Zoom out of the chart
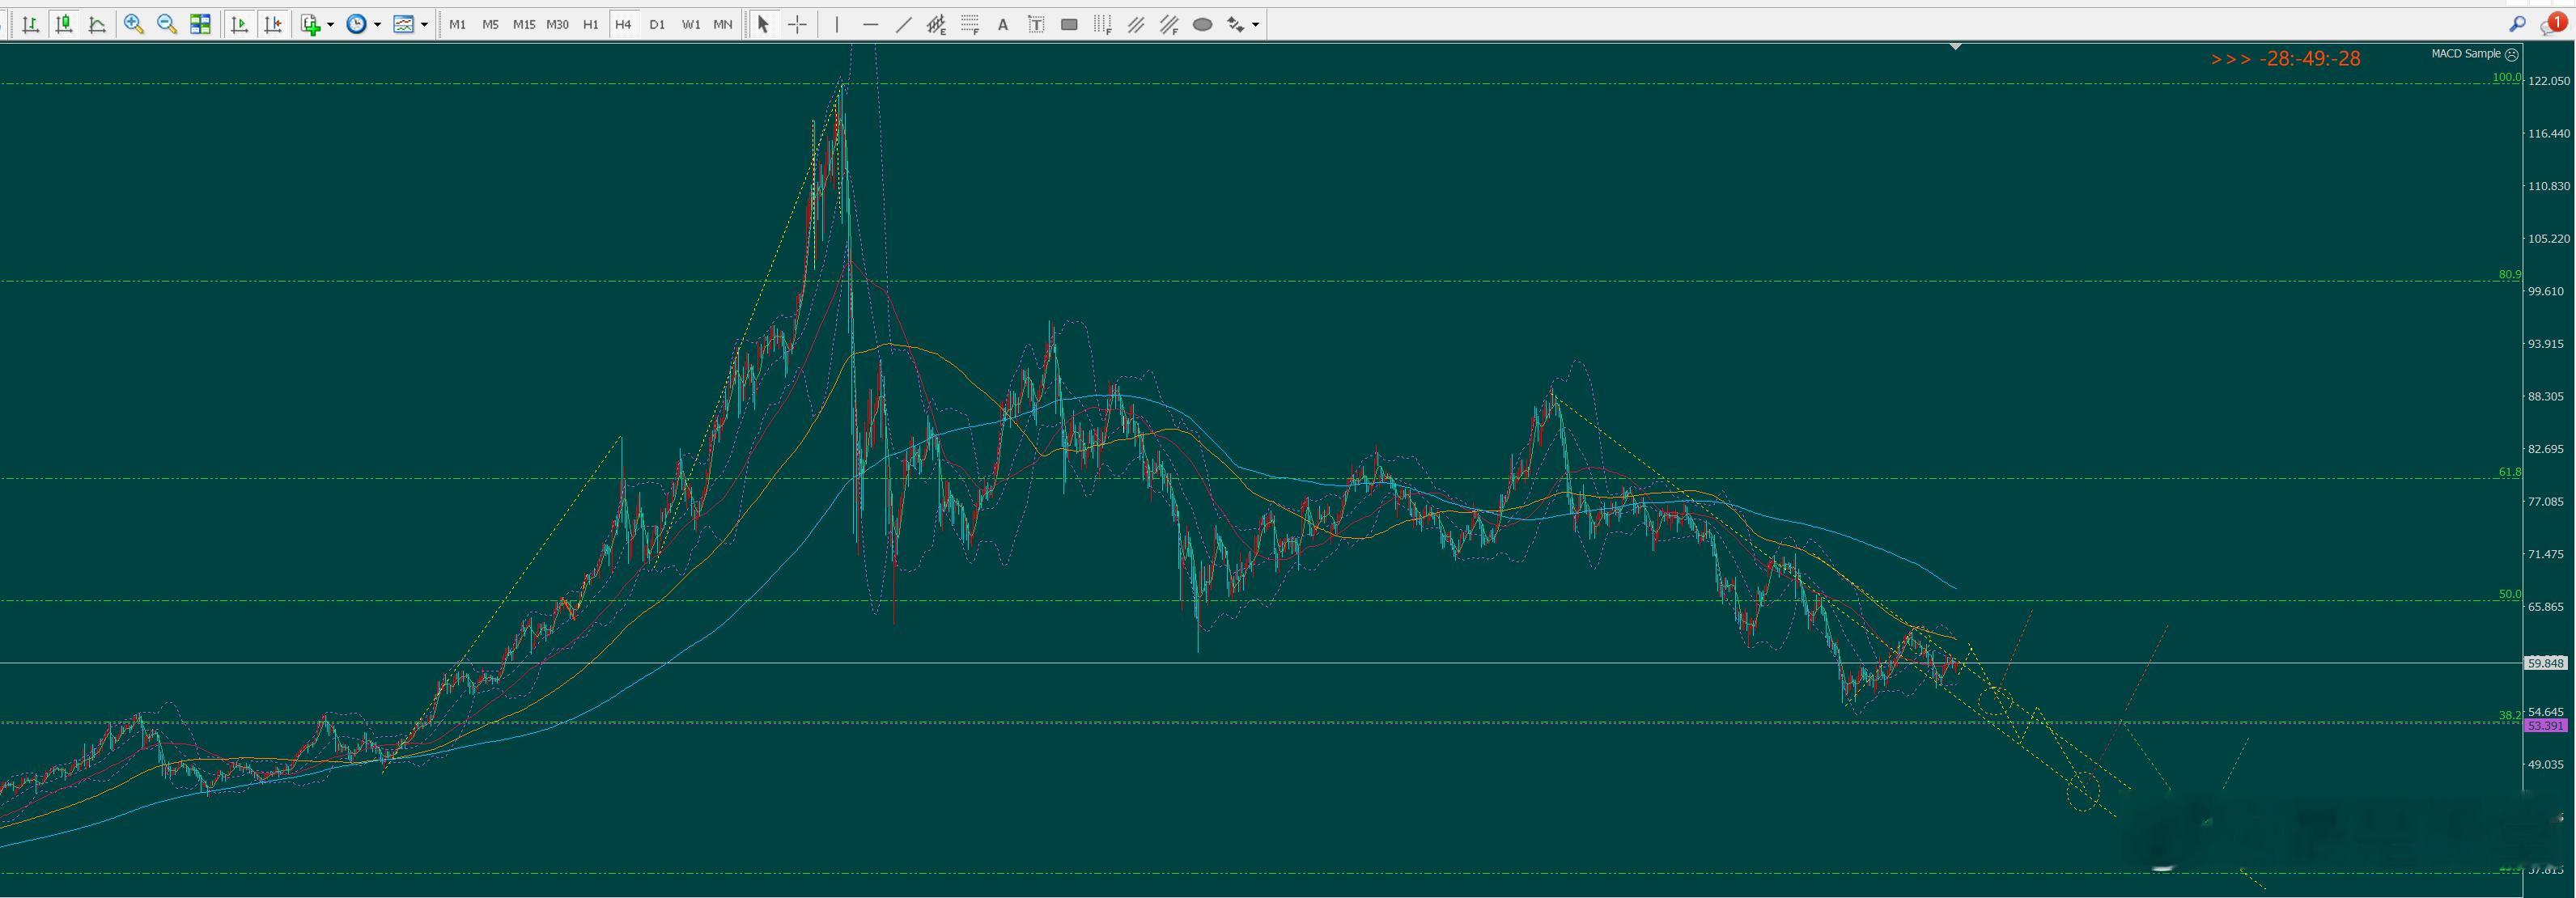The image size is (2576, 898). [x=167, y=24]
